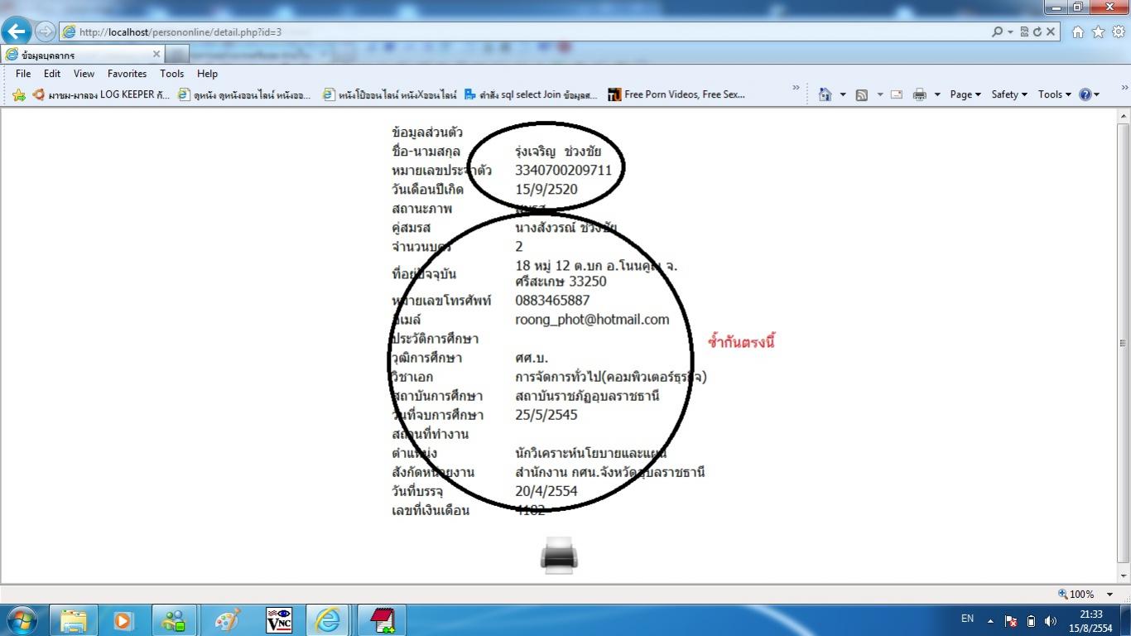Click the blue Help question mark icon
Screen dimensions: 1131x636
(1085, 94)
